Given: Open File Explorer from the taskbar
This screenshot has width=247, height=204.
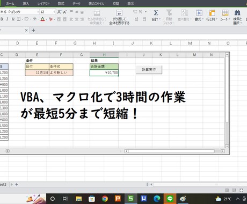Looking at the screenshot, I should pyautogui.click(x=78, y=199).
